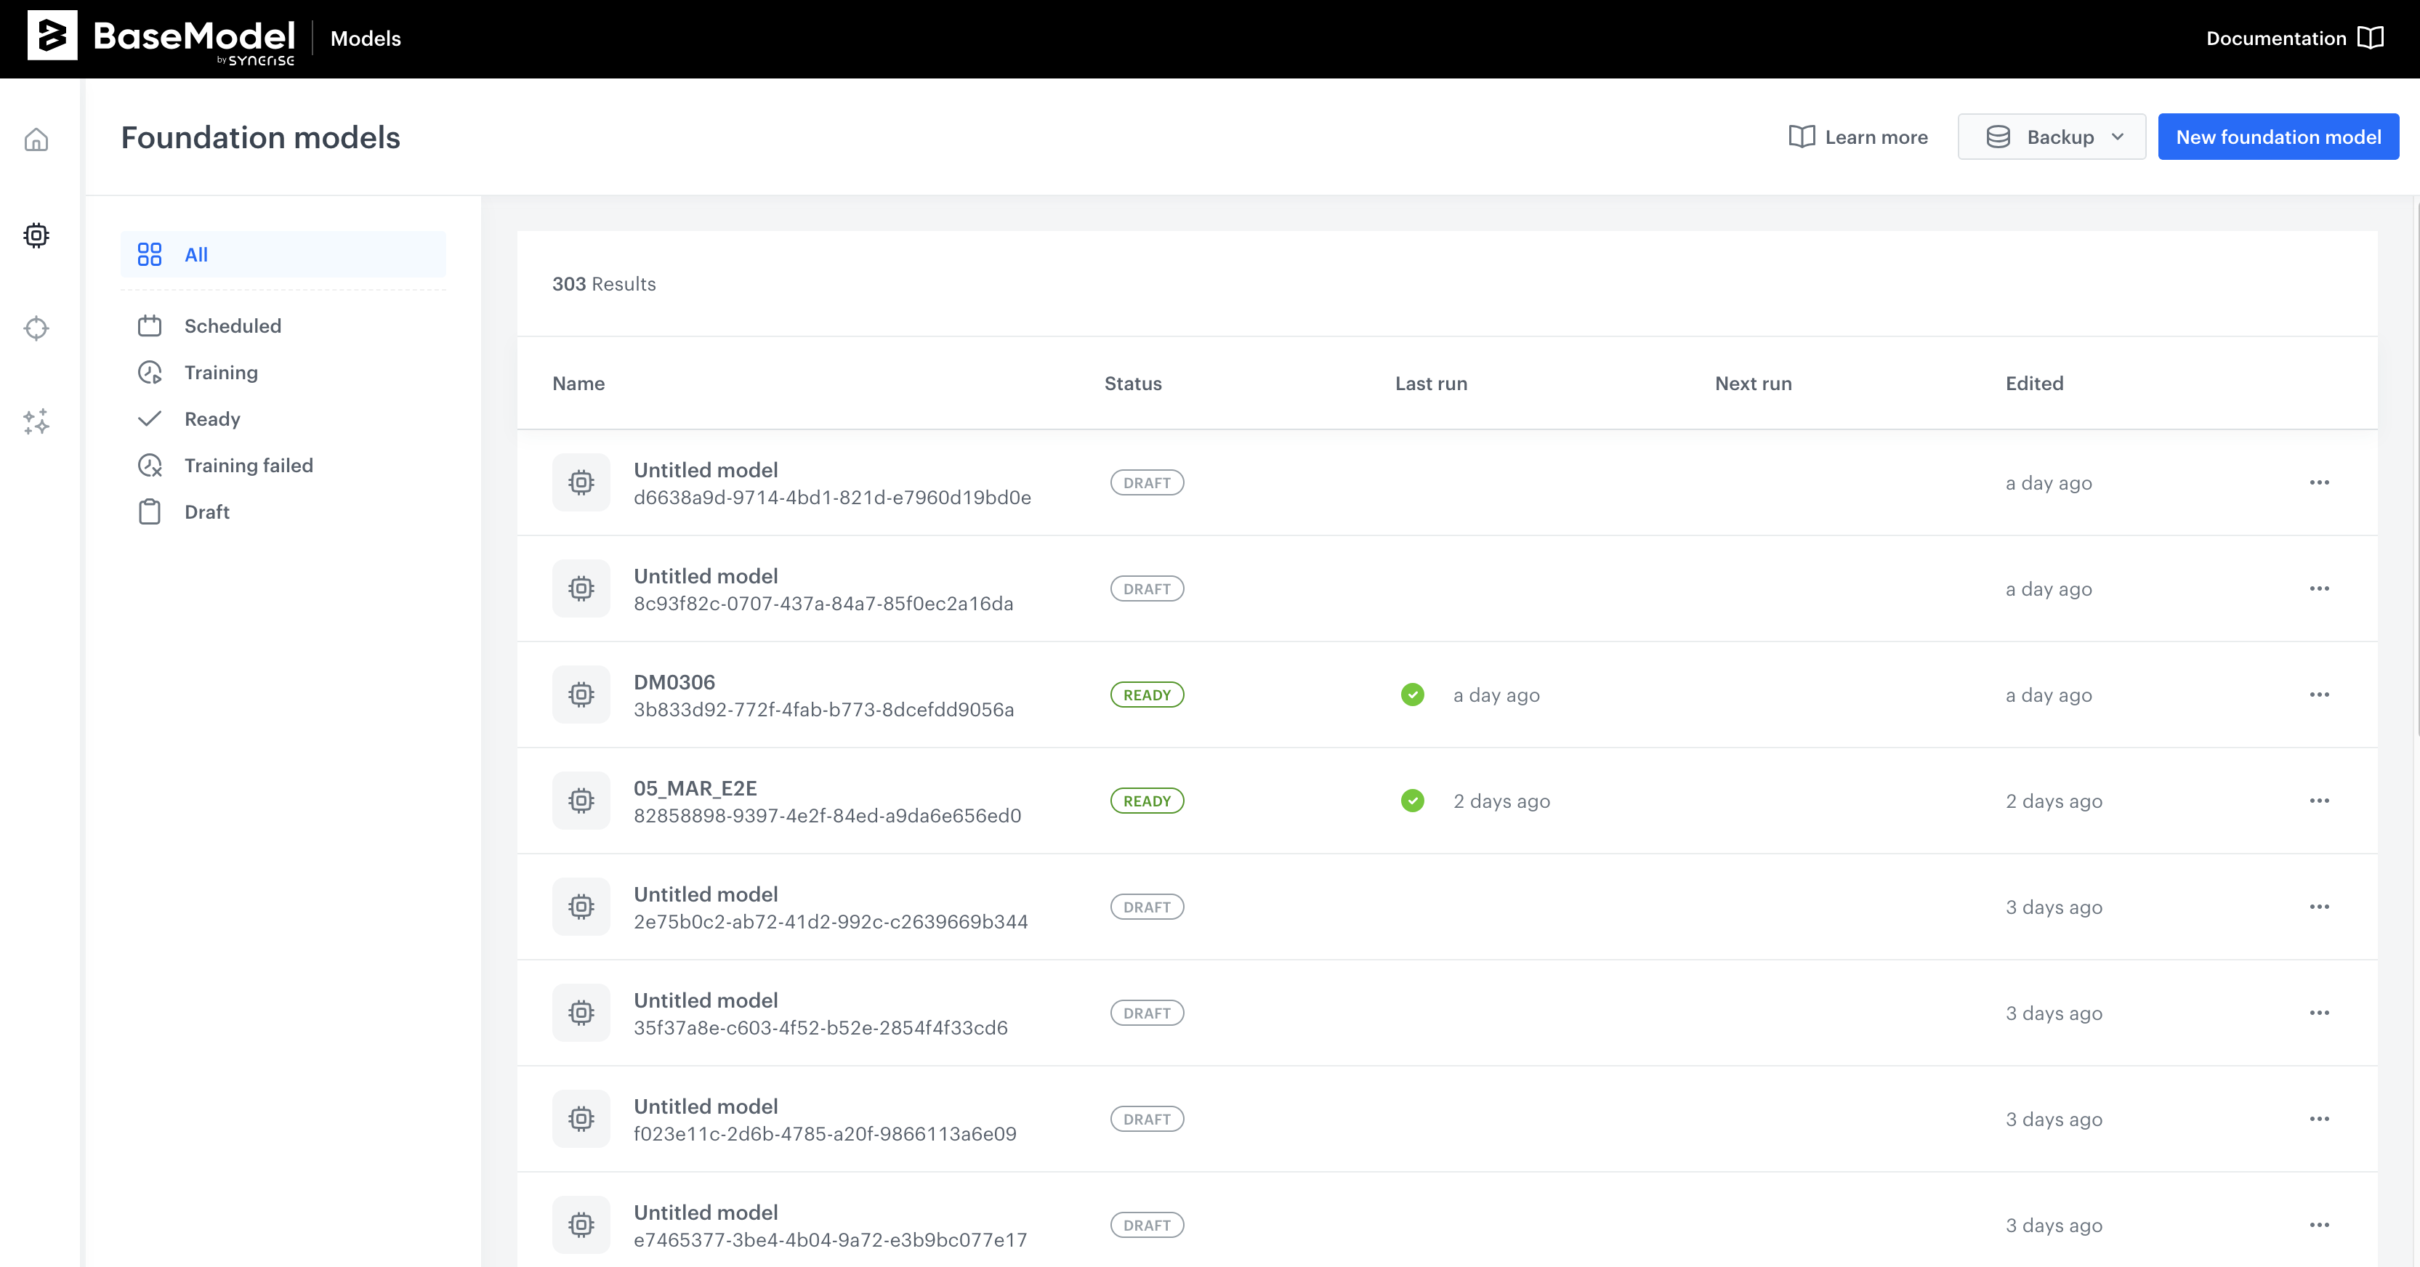Image resolution: width=2420 pixels, height=1267 pixels.
Task: Click DRAFT status badge of model d6638a9d
Action: [x=1146, y=483]
